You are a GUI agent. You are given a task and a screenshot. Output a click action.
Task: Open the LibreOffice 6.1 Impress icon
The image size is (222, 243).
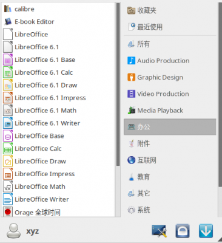pyautogui.click(x=8, y=98)
